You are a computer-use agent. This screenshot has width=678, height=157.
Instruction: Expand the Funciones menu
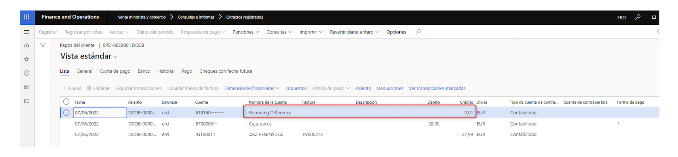click(x=246, y=32)
